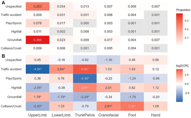The height and width of the screenshot is (118, 191).
Task: Click the 2.81* Craniofacial cell
Action: 108,106
